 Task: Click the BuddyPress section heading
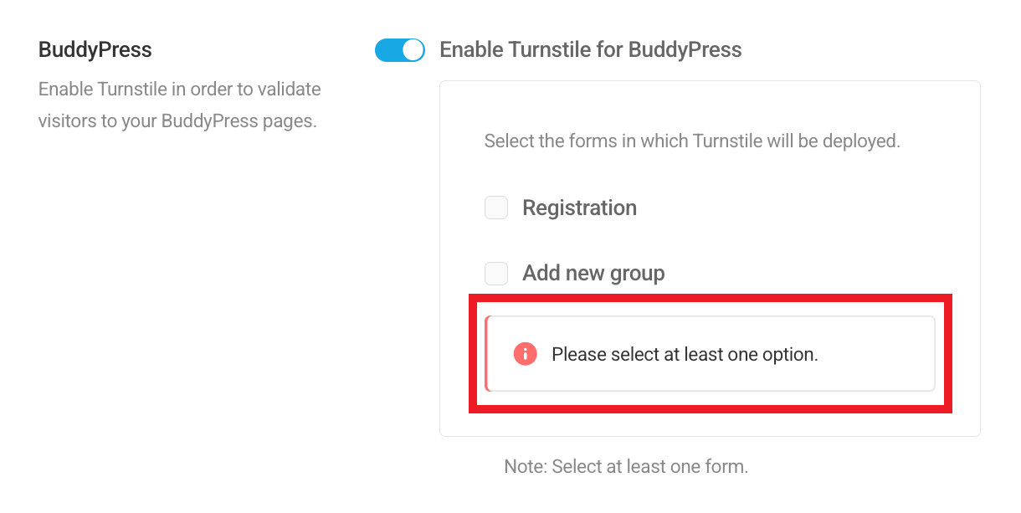95,49
